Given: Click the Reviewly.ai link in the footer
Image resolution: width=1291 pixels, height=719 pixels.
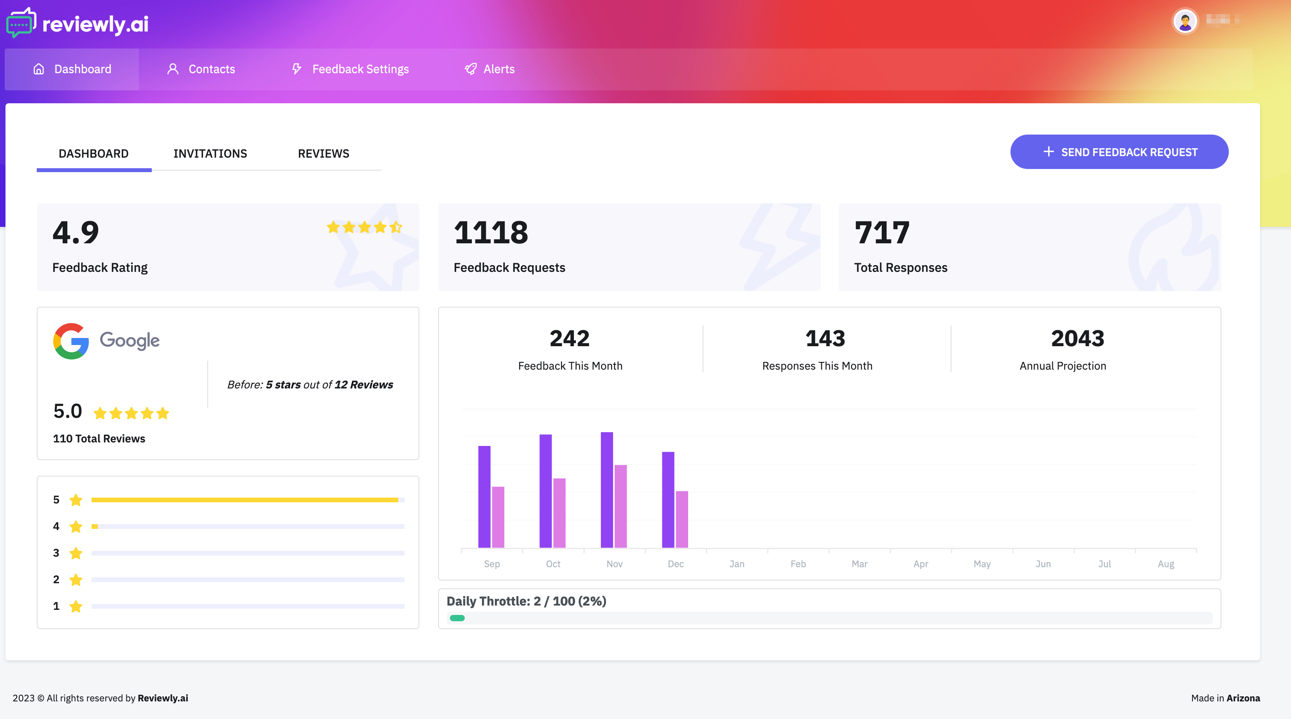Looking at the screenshot, I should click(x=163, y=698).
